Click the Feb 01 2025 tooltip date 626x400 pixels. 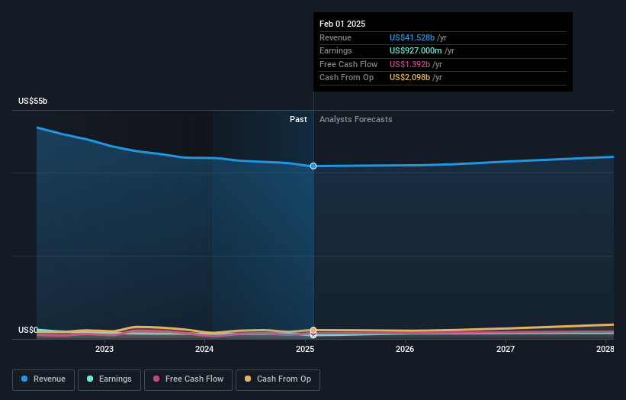[x=342, y=24]
